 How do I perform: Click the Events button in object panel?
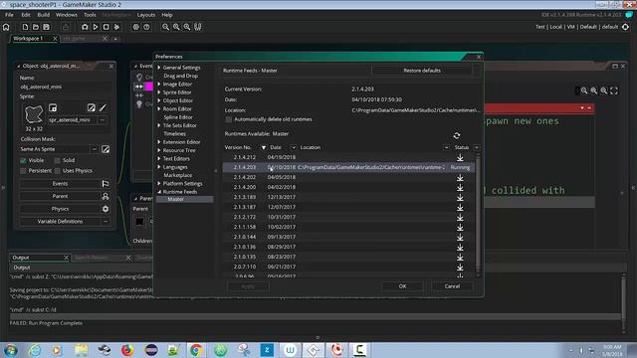60,184
